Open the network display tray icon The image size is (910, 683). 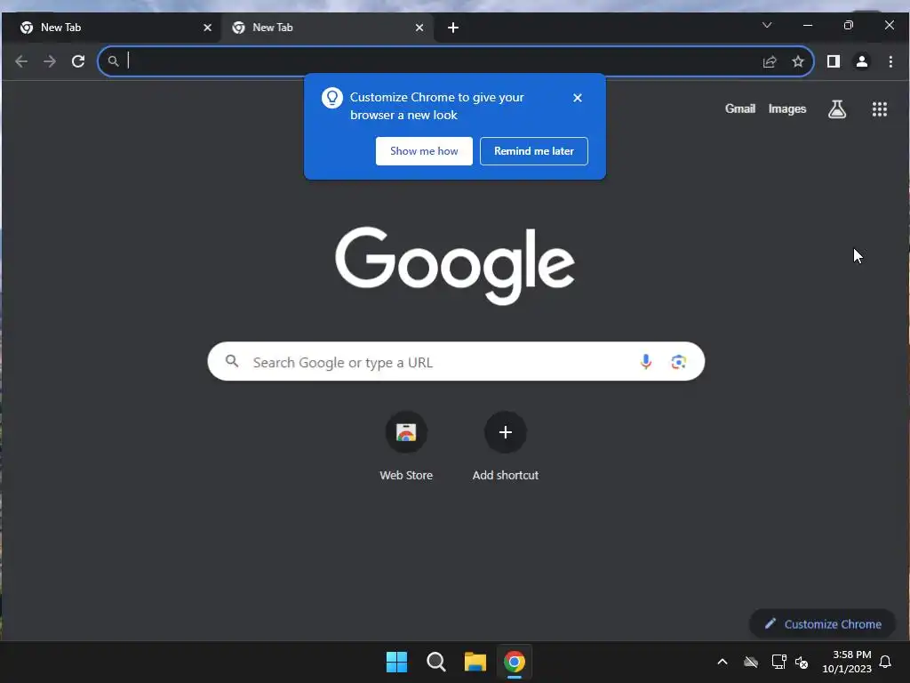(778, 662)
